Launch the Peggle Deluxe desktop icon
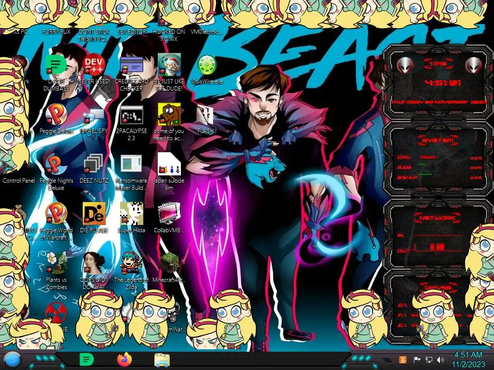 [56, 115]
